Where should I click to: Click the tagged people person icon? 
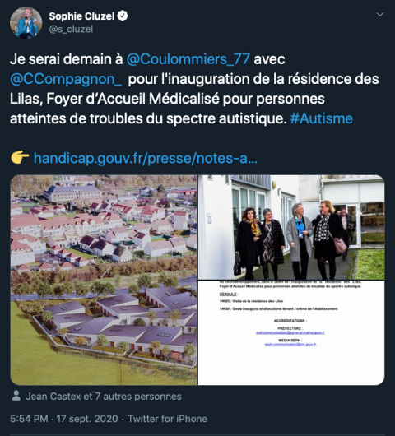tap(16, 396)
